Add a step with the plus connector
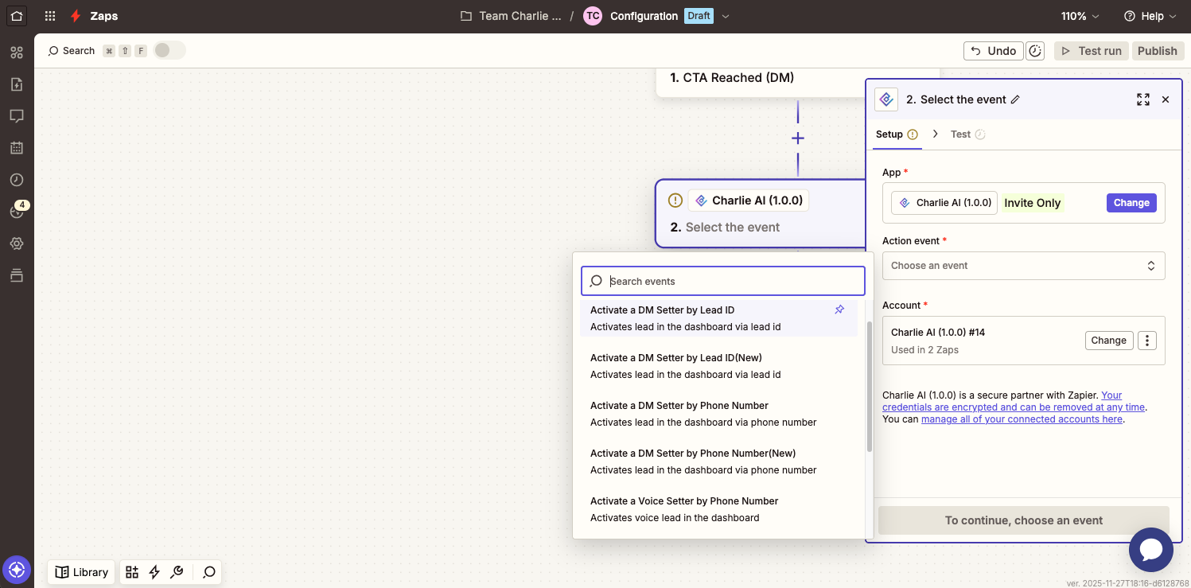 coord(798,138)
